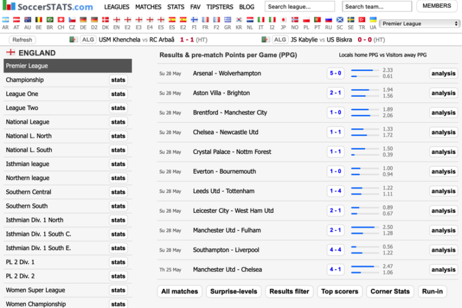
Task: Select the Portugal PT flag
Action: (318, 20)
